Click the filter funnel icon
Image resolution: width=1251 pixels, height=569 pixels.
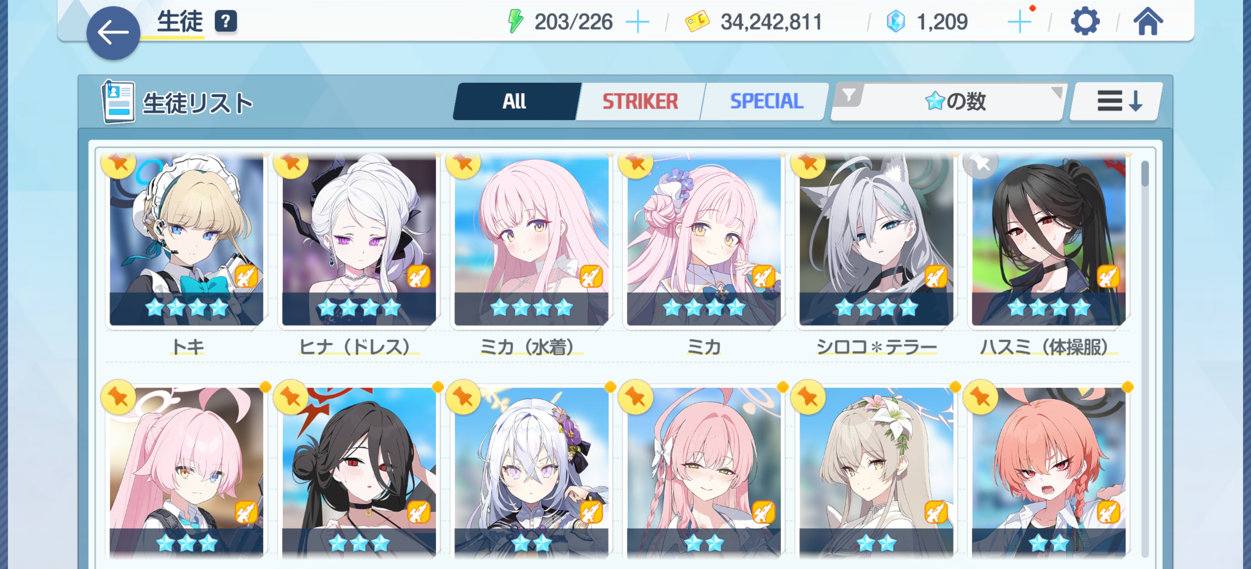coord(848,95)
